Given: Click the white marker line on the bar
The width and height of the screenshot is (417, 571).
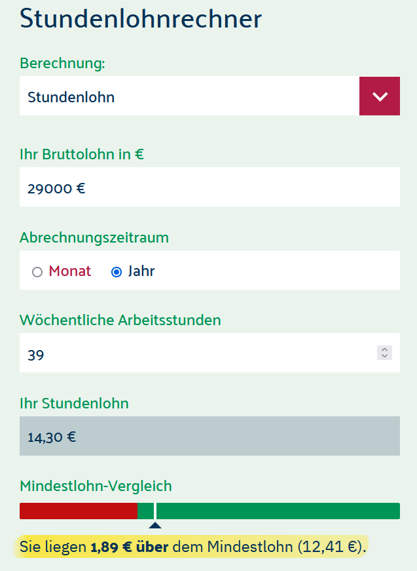Looking at the screenshot, I should click(155, 511).
